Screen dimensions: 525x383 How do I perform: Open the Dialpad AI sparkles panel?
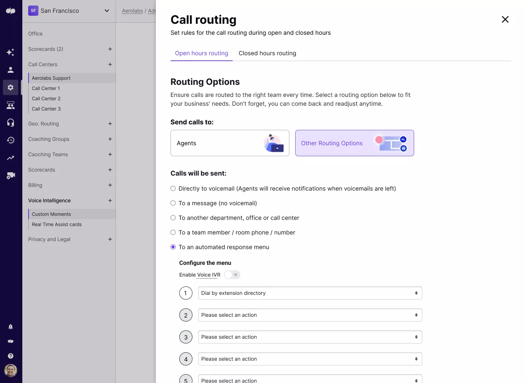click(x=11, y=52)
